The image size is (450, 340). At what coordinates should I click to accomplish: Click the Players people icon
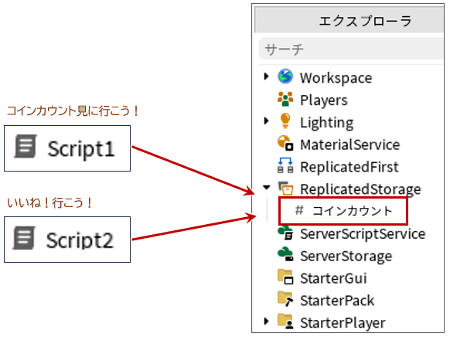tap(285, 99)
